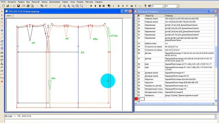Image resolution: width=219 pixels, height=123 pixels.
Task: Click the F toolbar button
Action: point(127,6)
